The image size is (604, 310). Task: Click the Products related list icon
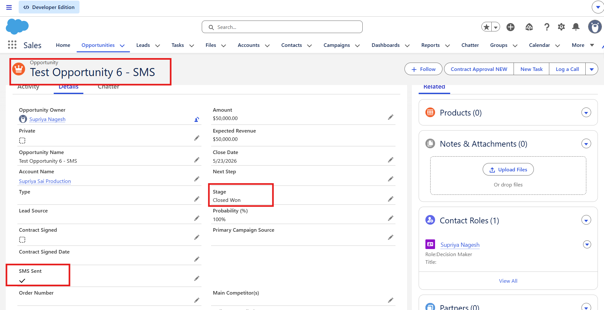pos(430,112)
